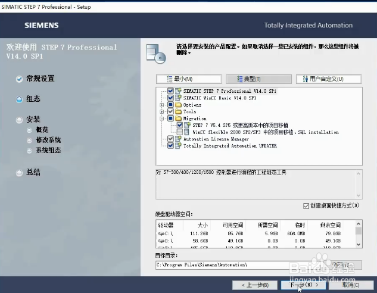Cancel setup with 取消(C) button
377x293 pixels.
pyautogui.click(x=351, y=285)
